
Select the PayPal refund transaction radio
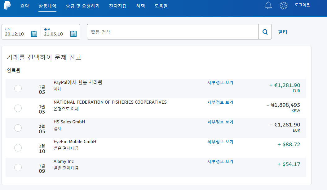(x=18, y=89)
